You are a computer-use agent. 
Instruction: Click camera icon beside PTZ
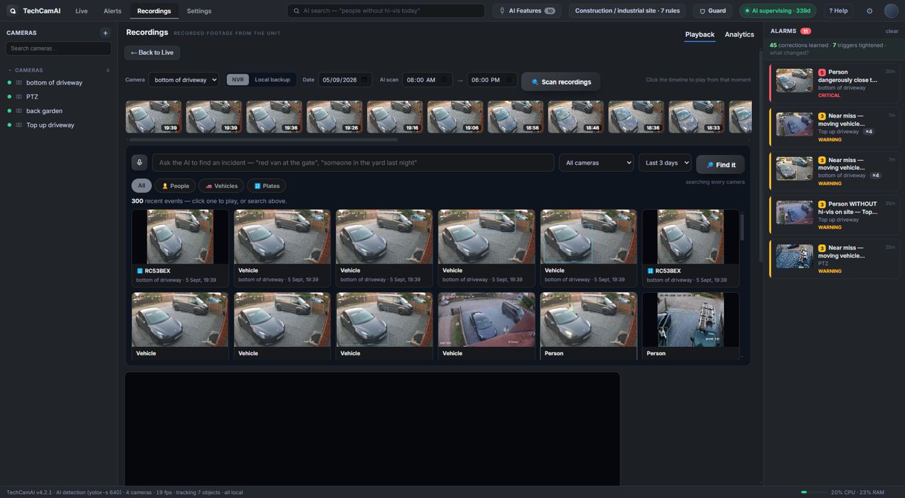[19, 97]
